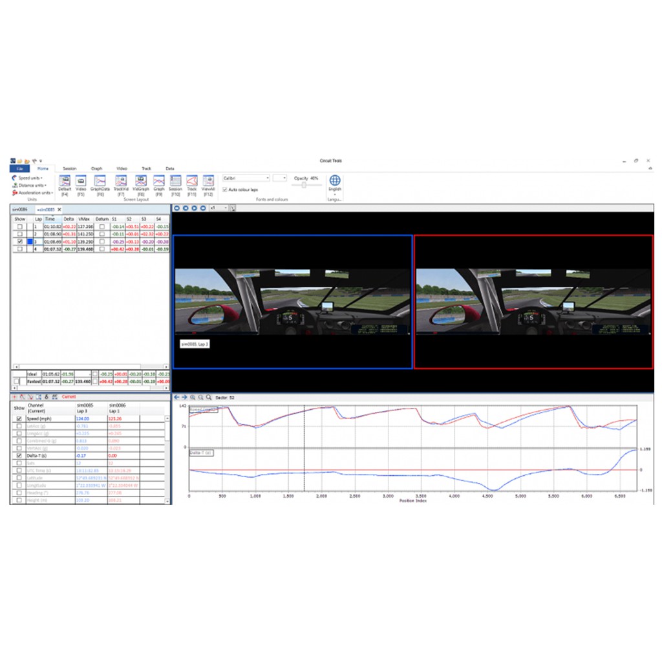The height and width of the screenshot is (662, 662).
Task: Sort laps by the VMax column header
Action: [x=85, y=219]
